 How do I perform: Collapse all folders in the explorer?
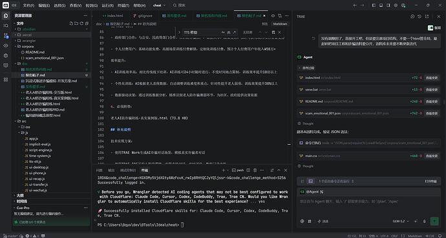click(x=87, y=23)
